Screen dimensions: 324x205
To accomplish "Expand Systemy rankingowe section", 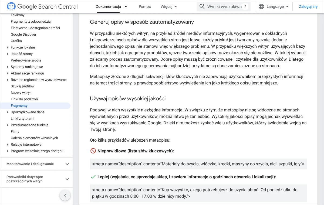I will 8,67.
